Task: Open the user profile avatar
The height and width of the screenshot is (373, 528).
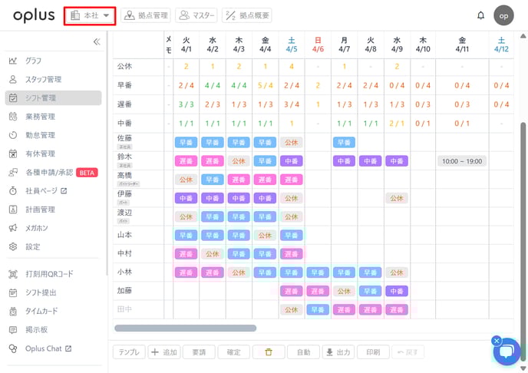Action: tap(503, 15)
